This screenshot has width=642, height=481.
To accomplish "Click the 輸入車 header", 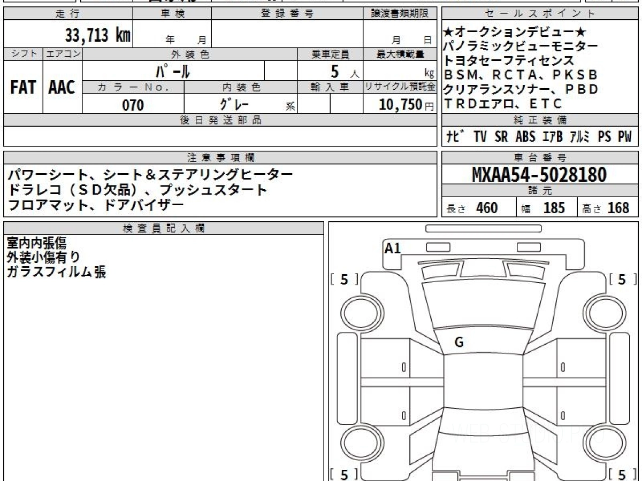I will click(330, 87).
